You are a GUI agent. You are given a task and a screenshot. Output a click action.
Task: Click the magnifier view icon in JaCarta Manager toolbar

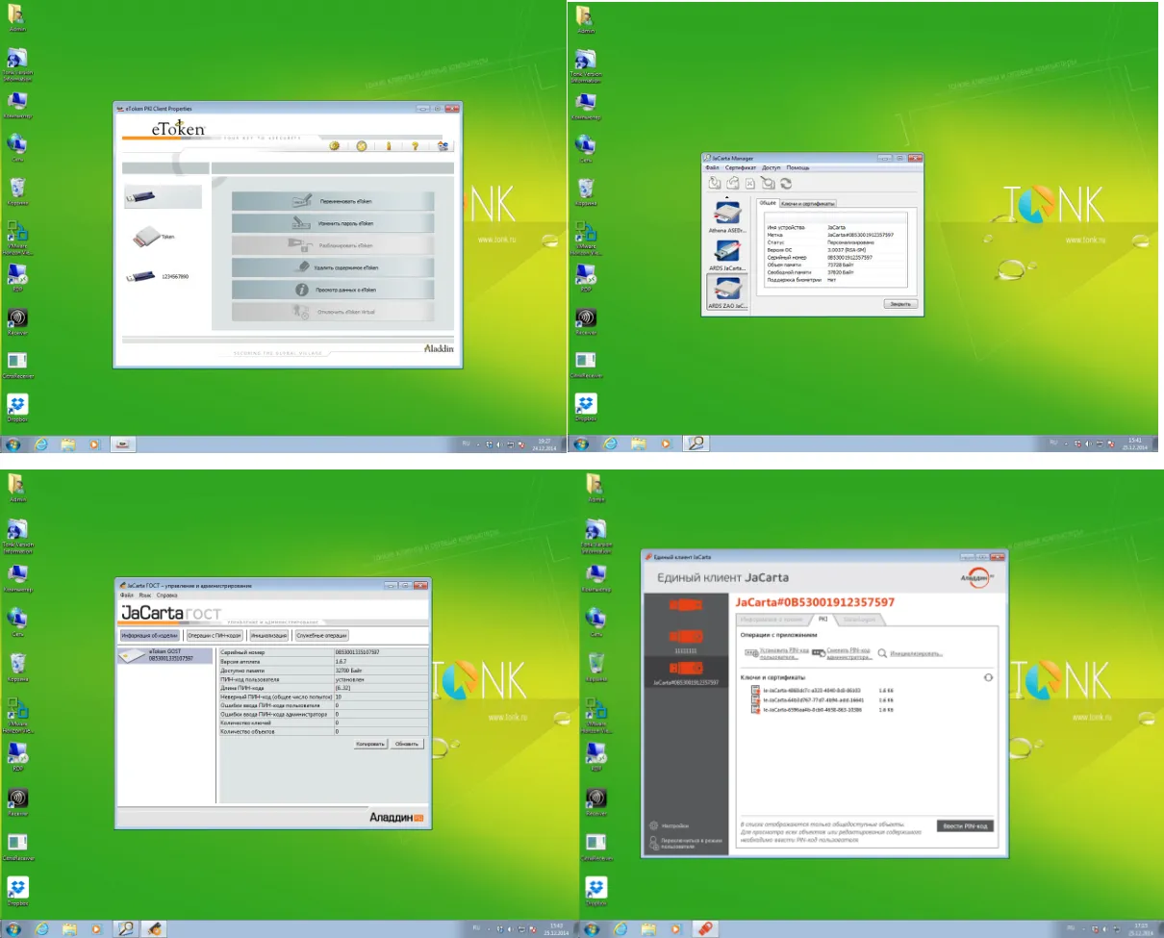tap(768, 183)
